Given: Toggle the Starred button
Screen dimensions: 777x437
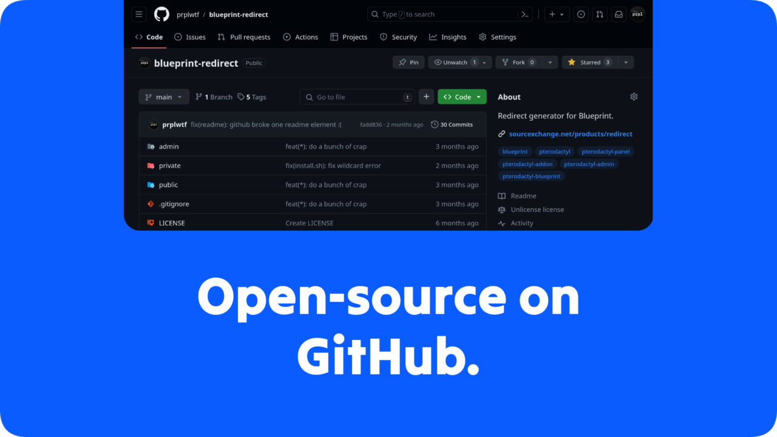Looking at the screenshot, I should (x=589, y=62).
